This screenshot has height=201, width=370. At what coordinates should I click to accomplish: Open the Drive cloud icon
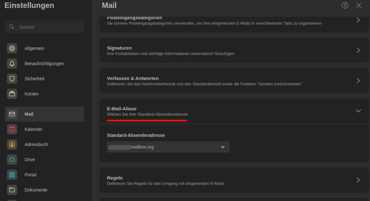[x=12, y=160]
